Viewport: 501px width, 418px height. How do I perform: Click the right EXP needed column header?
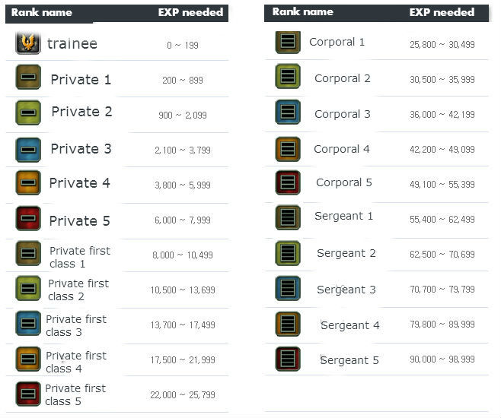[442, 12]
